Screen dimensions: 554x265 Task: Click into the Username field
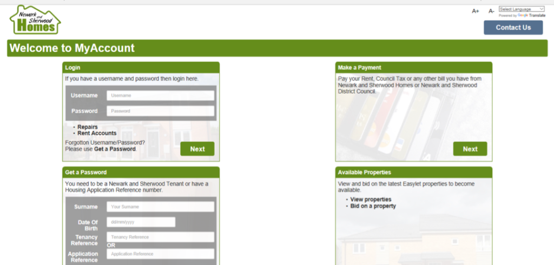160,95
